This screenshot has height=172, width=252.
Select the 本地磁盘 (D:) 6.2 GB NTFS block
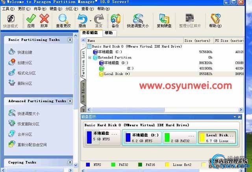[x=143, y=137]
